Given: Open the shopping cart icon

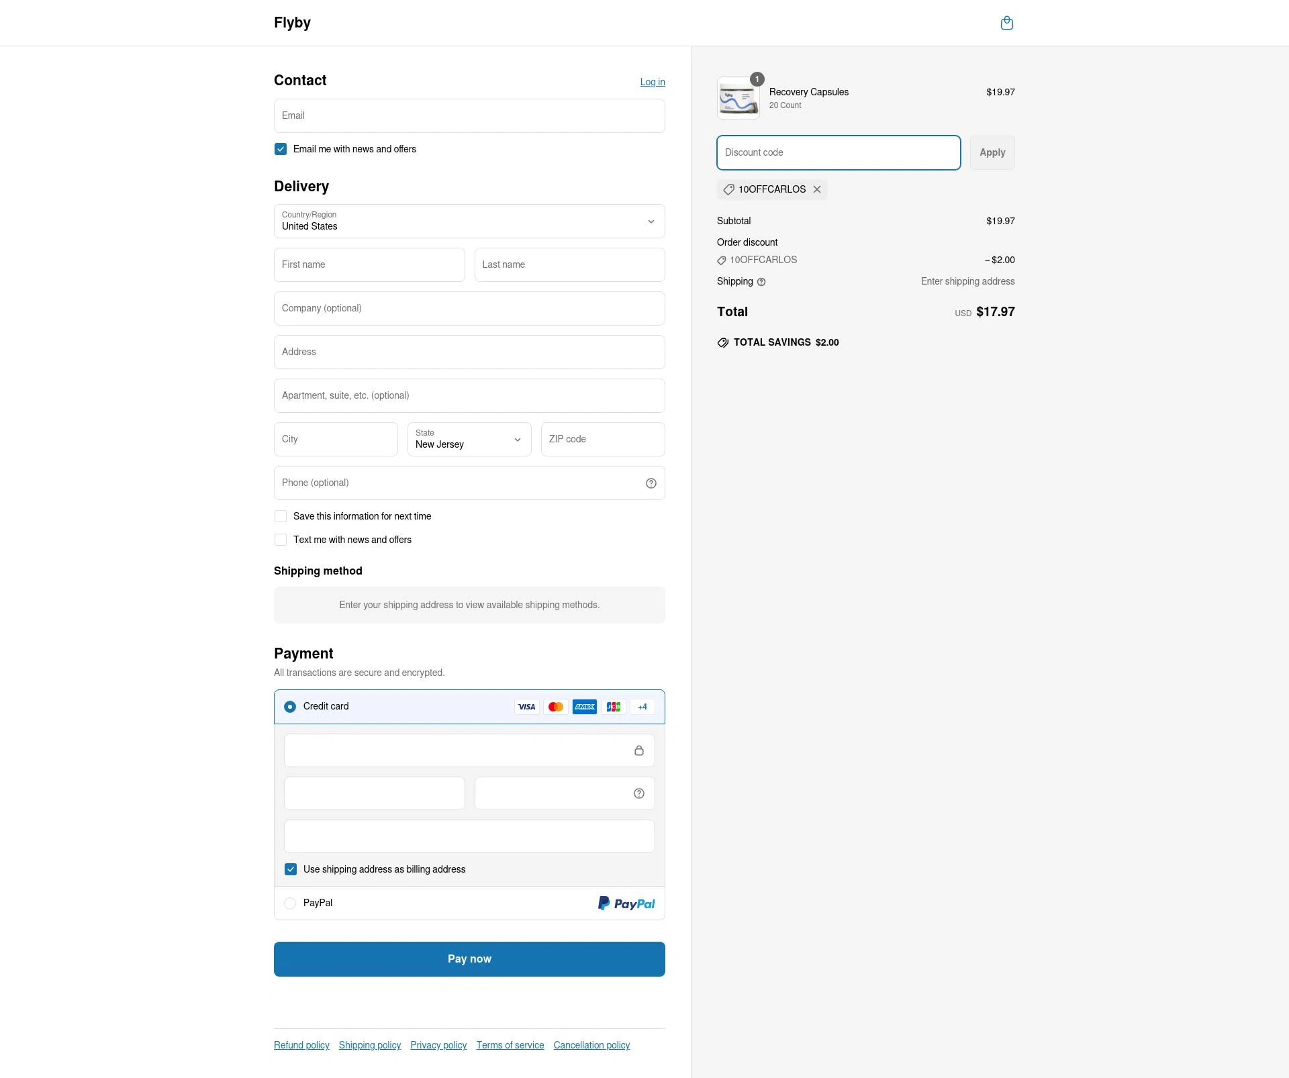Looking at the screenshot, I should click(1006, 22).
